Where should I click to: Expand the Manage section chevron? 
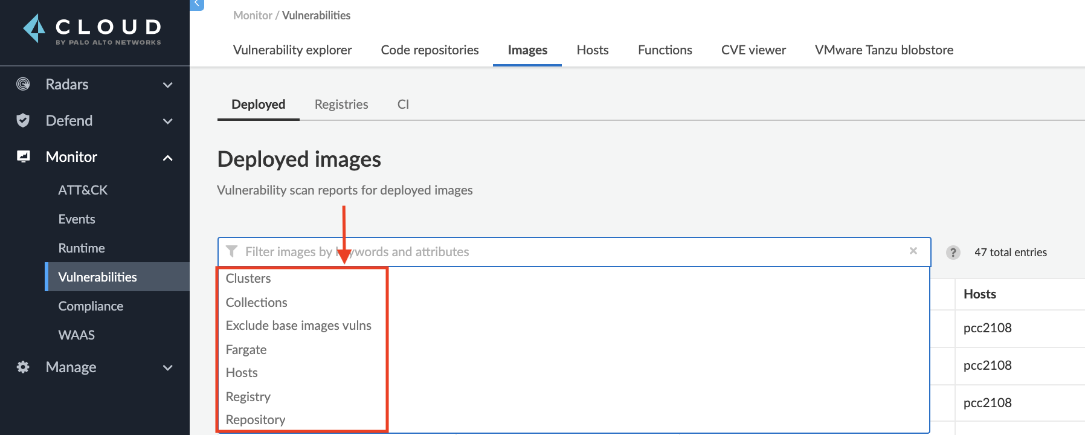[168, 368]
